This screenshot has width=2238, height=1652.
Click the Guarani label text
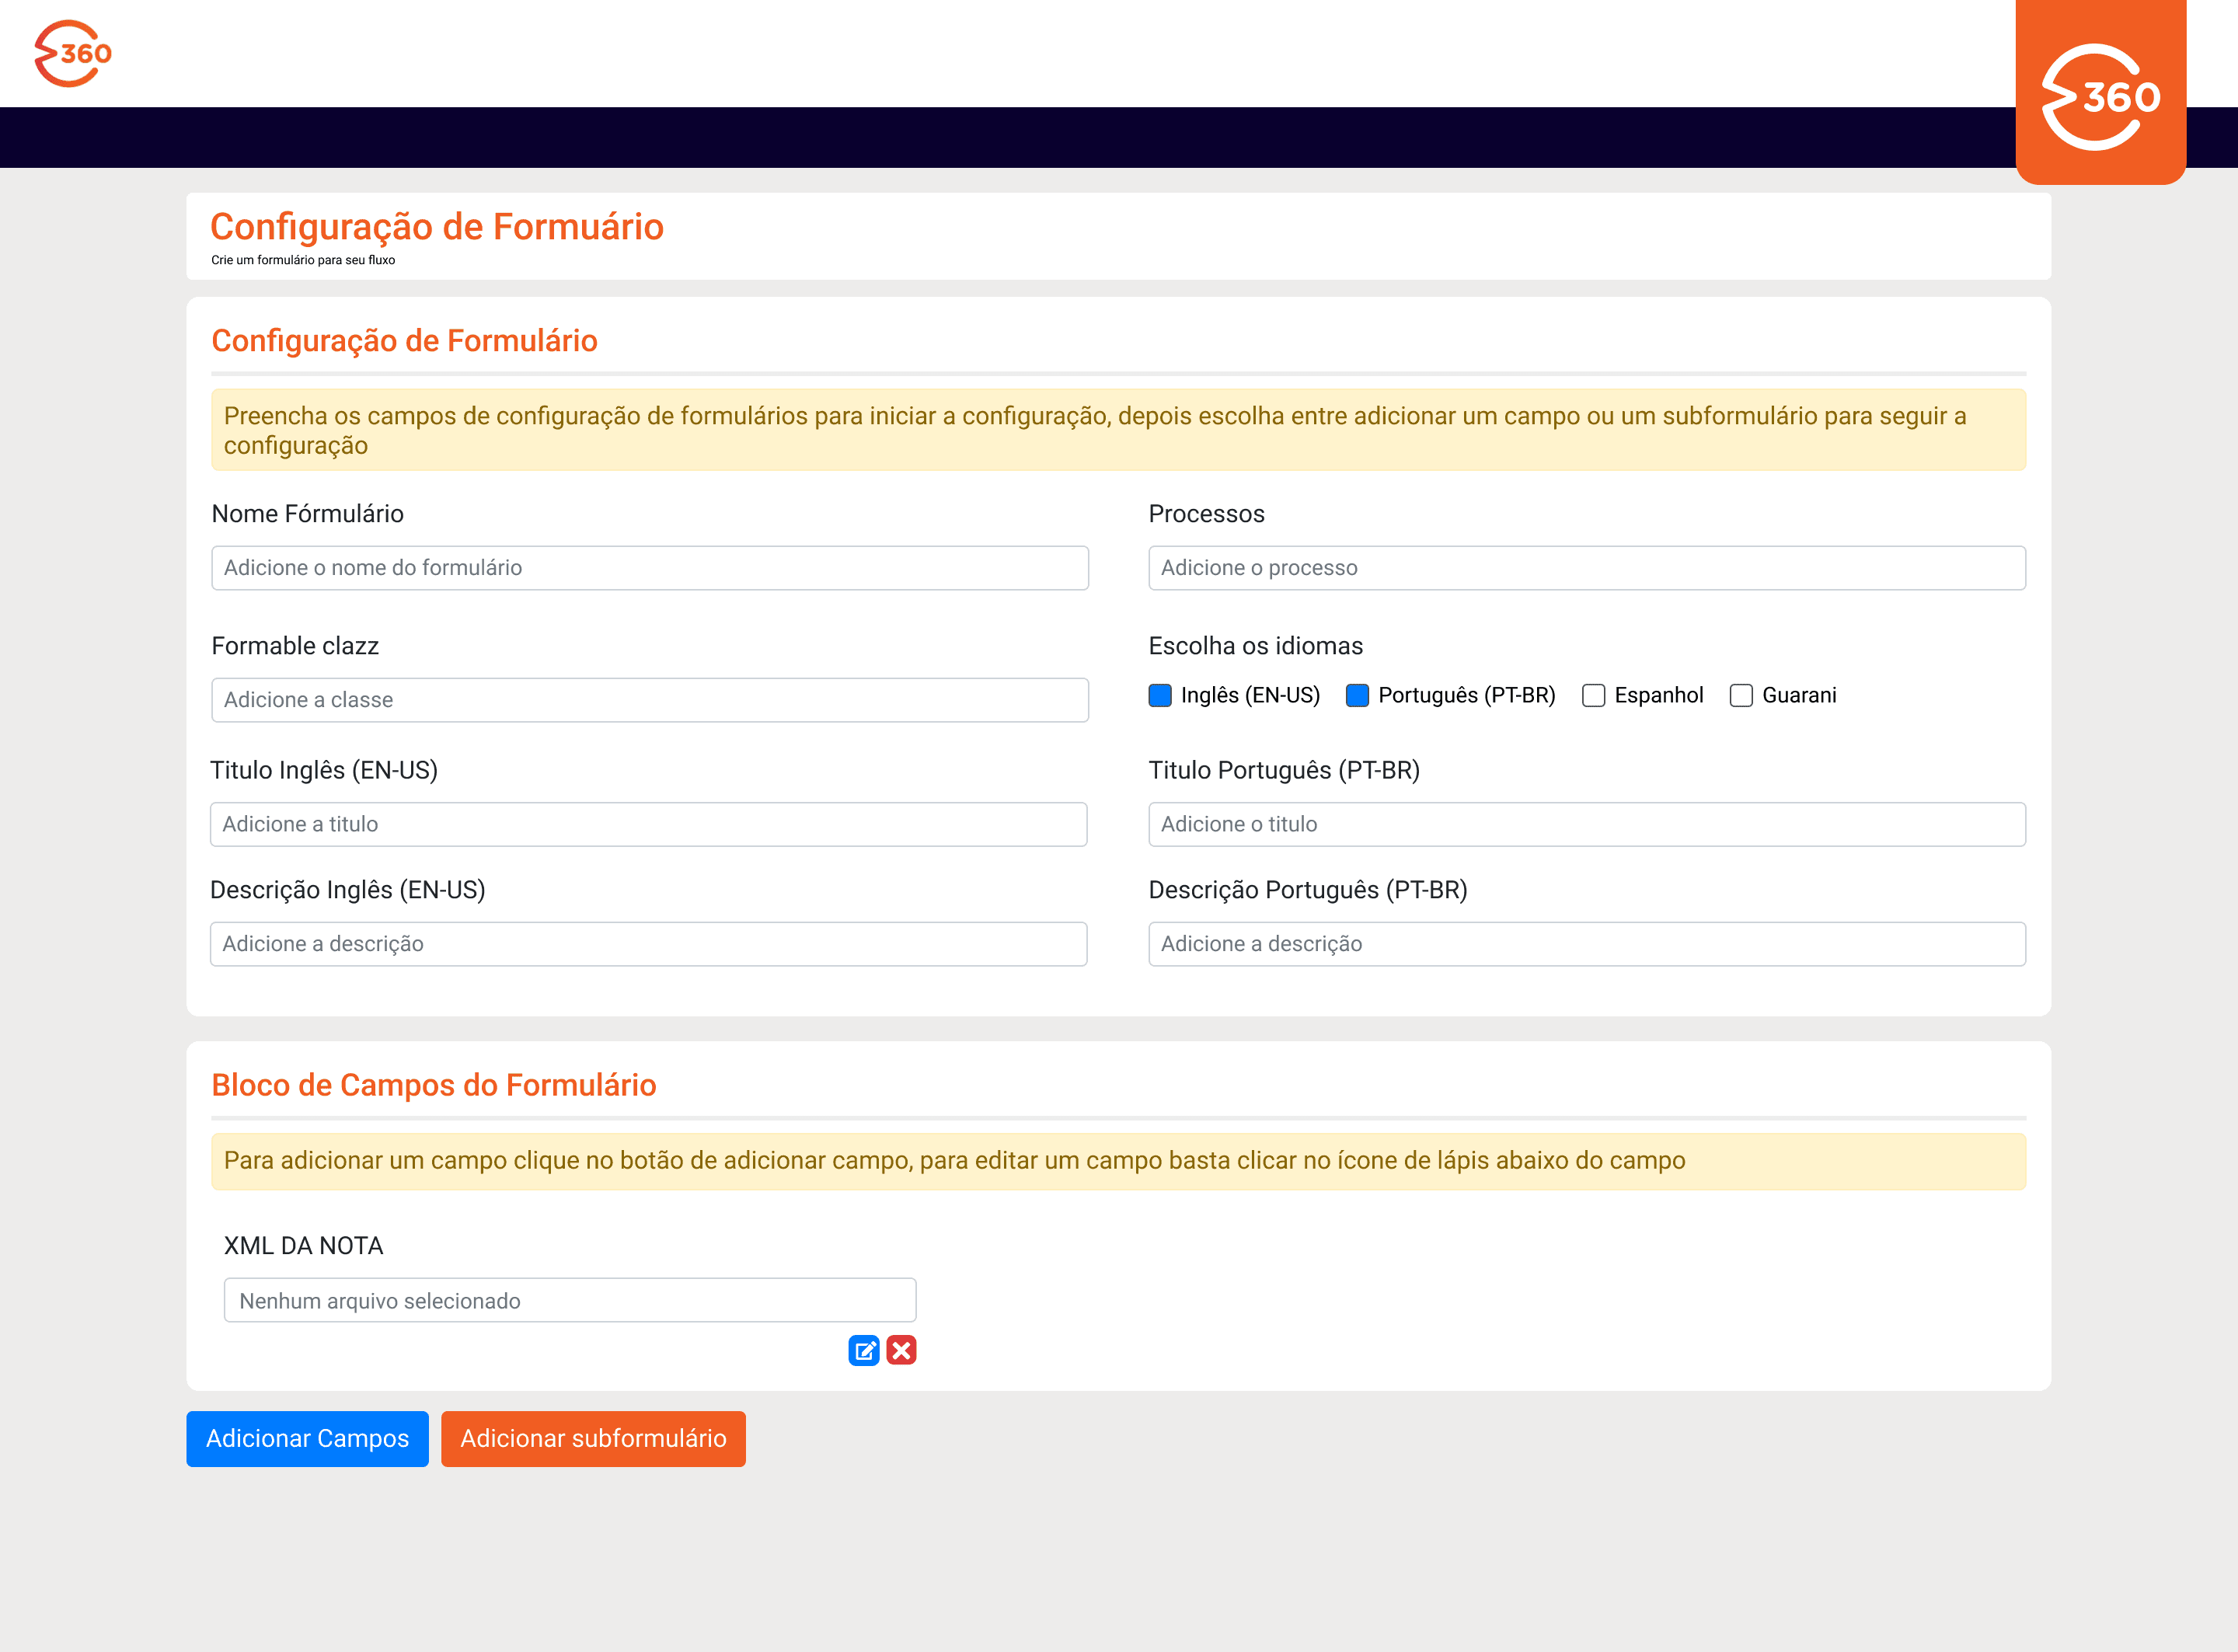[1798, 695]
